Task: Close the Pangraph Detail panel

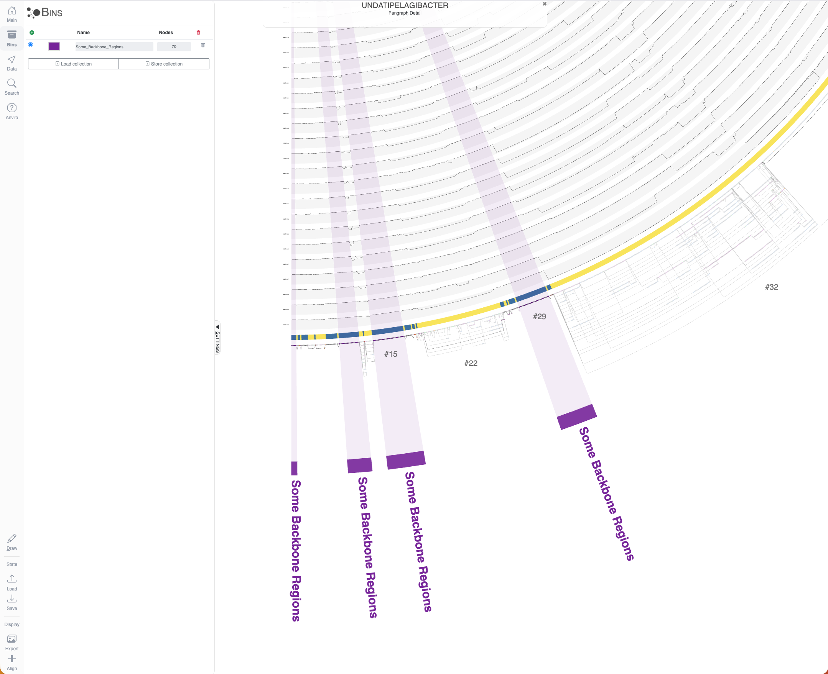Action: click(x=545, y=4)
